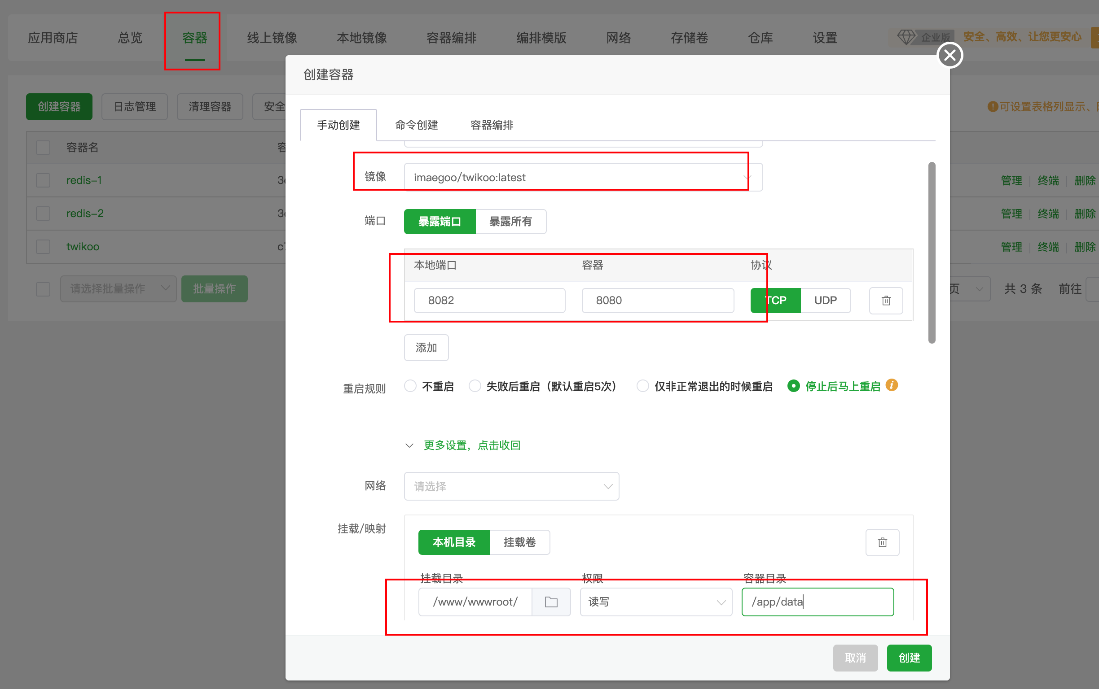This screenshot has height=689, width=1099.
Task: Click the 容器目录 field with /app/data
Action: click(x=817, y=602)
